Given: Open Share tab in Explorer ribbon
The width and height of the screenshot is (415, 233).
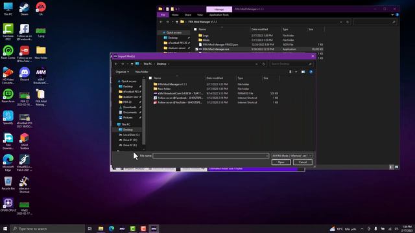Looking at the screenshot, I should pyautogui.click(x=188, y=15).
